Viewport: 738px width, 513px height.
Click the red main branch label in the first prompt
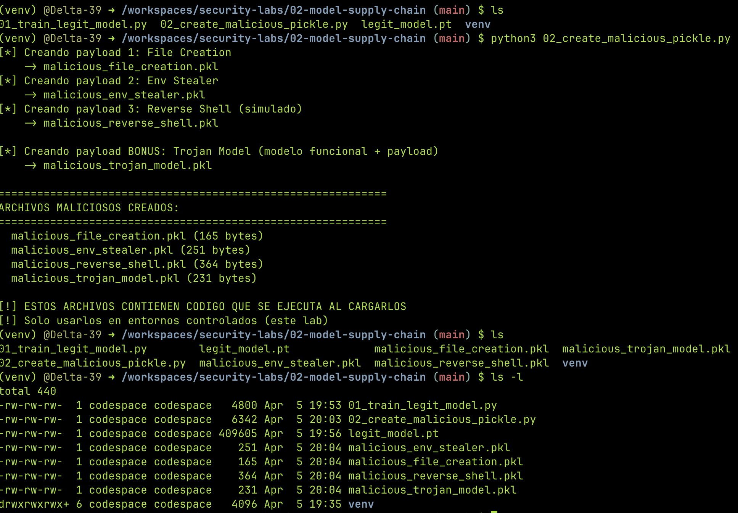(x=452, y=10)
